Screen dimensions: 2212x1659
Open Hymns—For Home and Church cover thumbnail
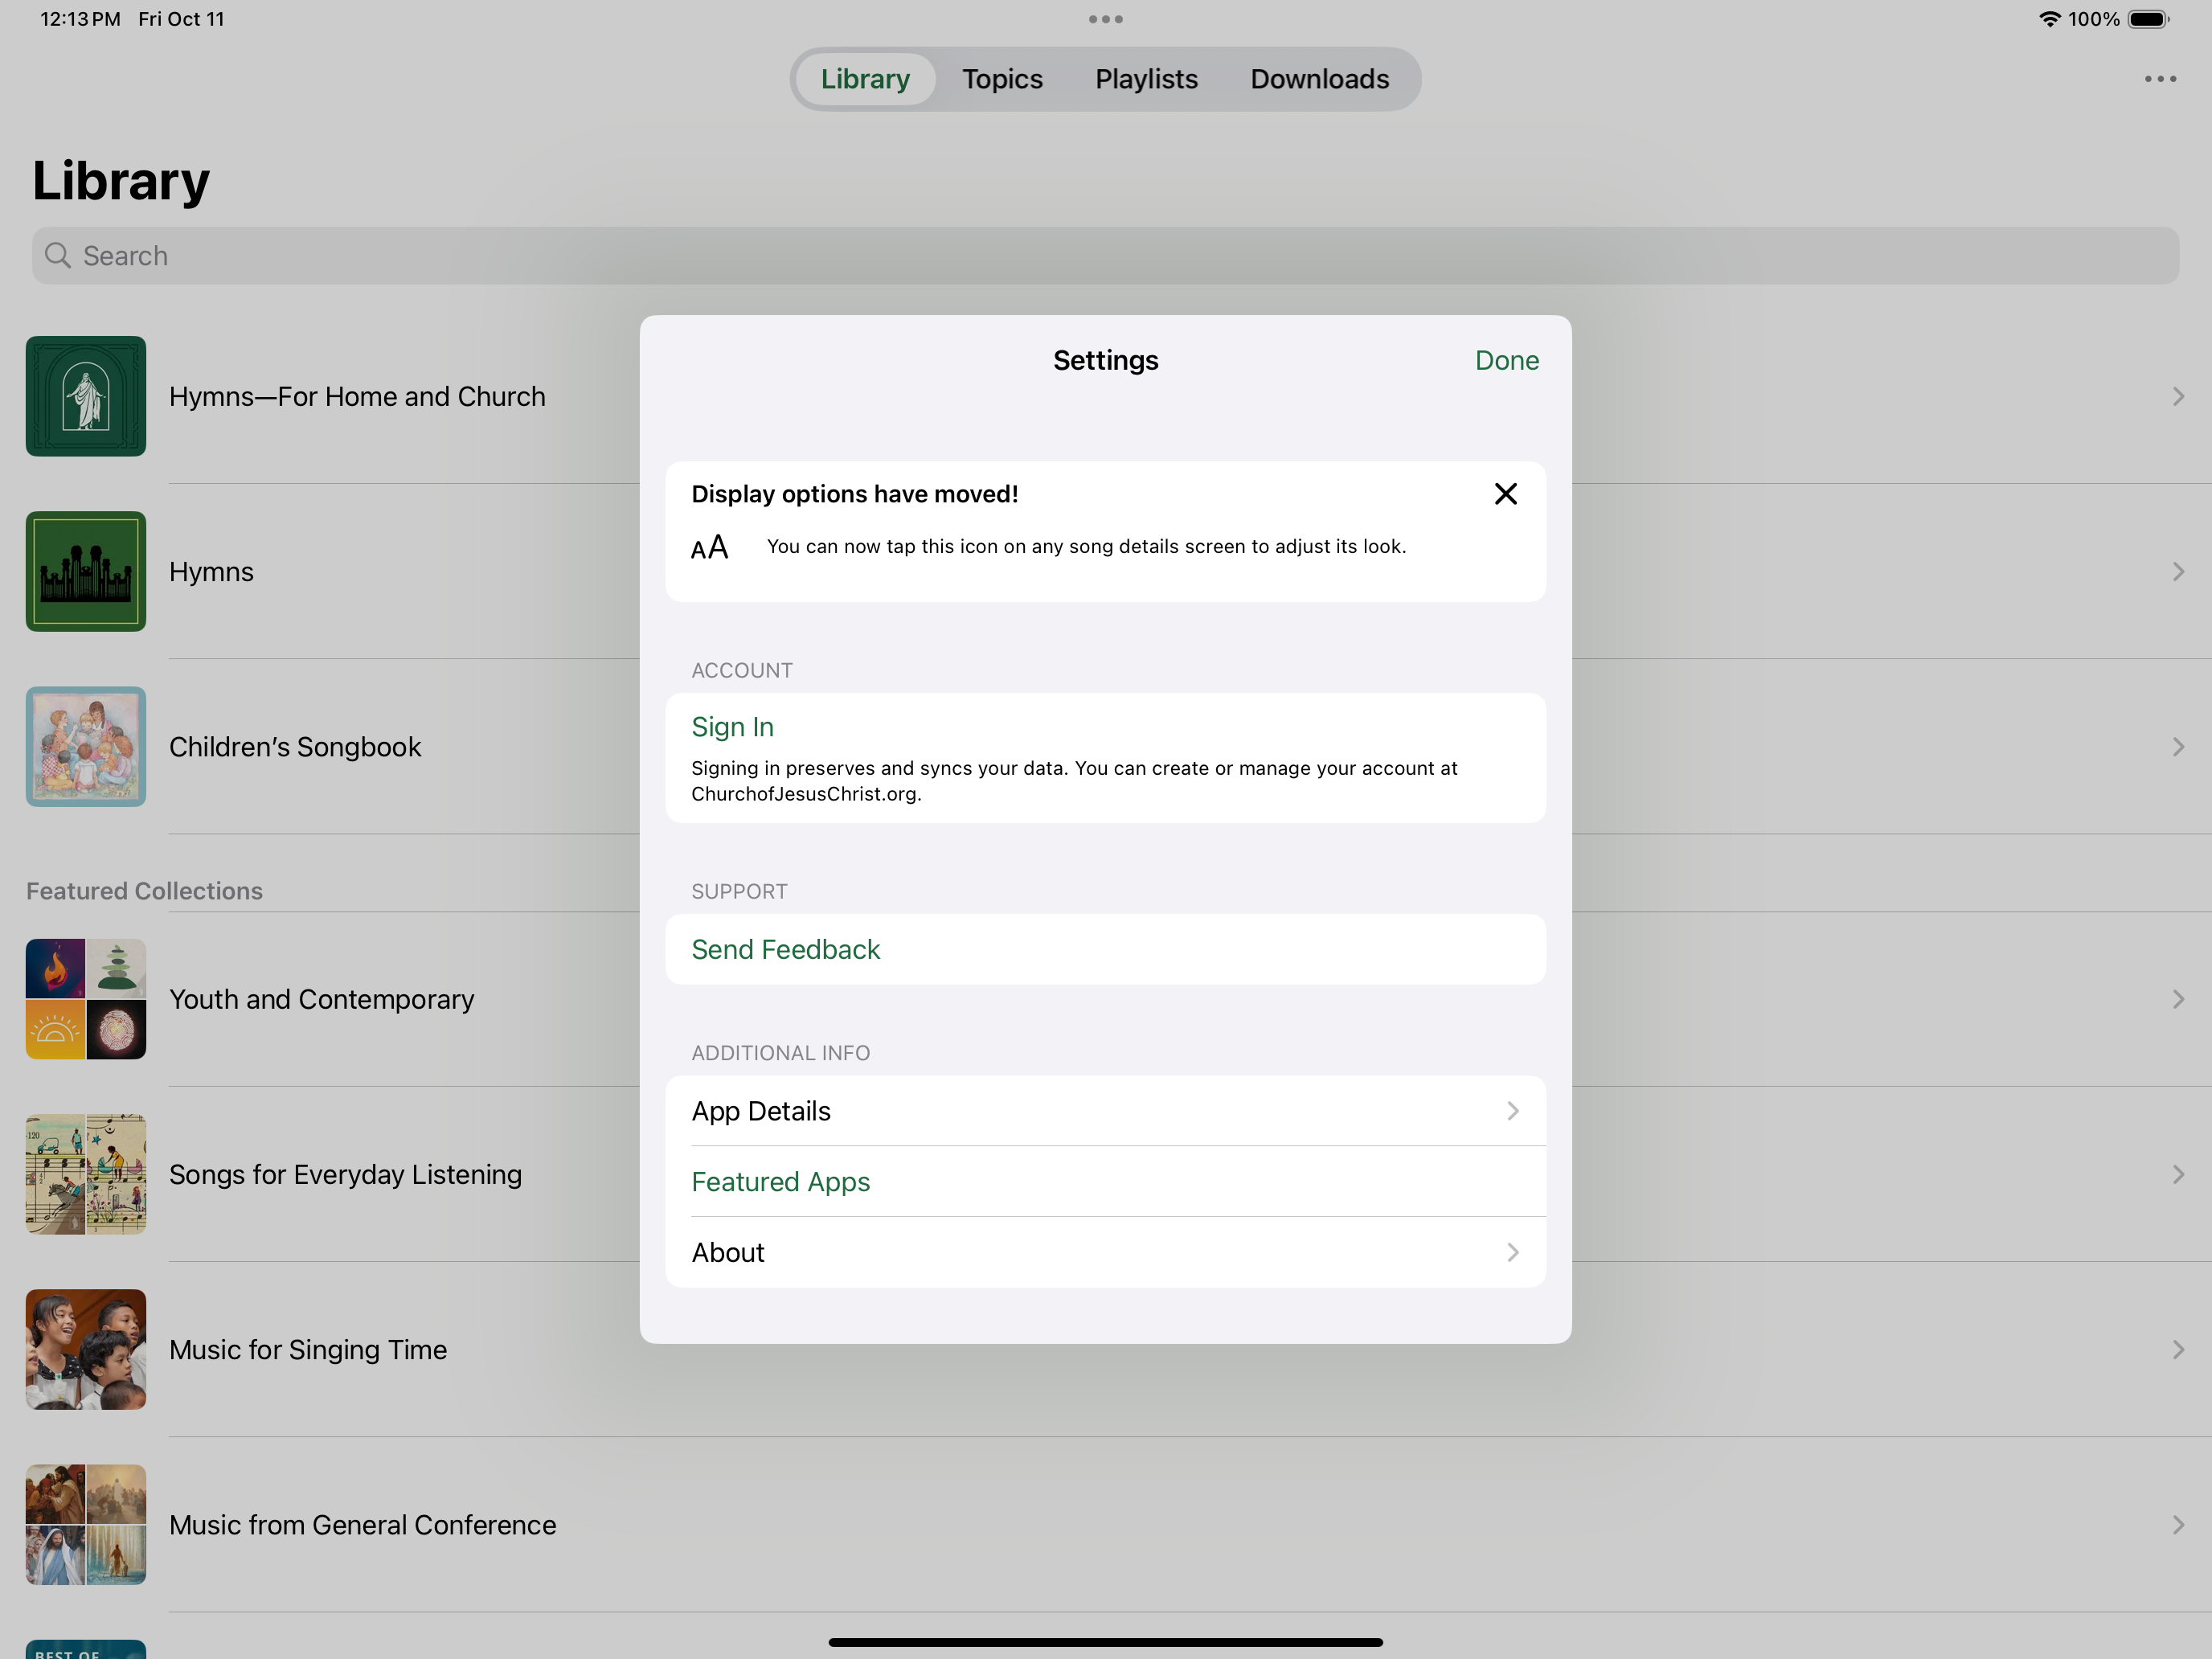86,396
